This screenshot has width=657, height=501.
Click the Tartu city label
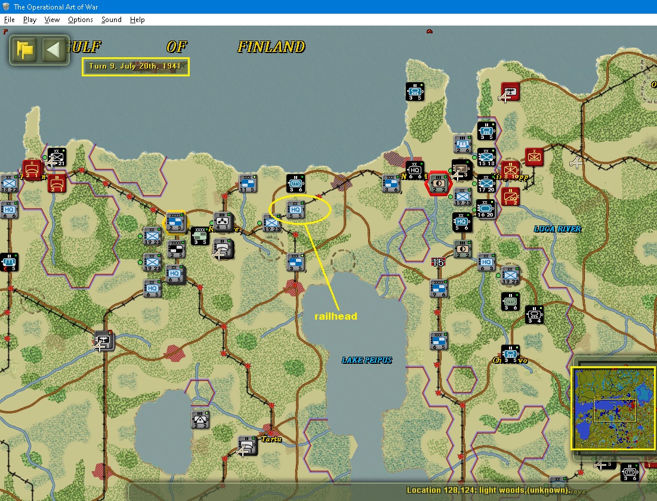tap(272, 439)
